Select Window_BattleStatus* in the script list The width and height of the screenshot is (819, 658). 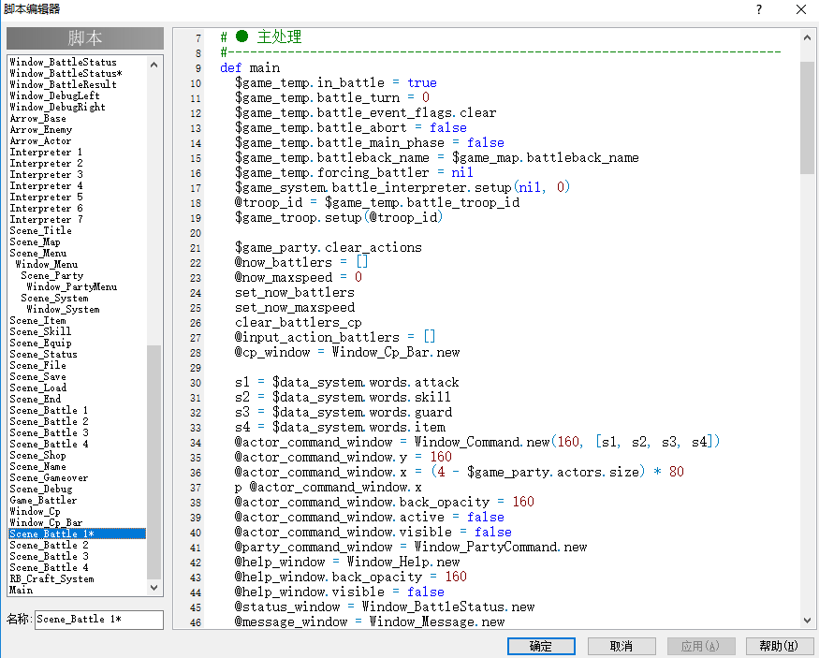[x=66, y=73]
